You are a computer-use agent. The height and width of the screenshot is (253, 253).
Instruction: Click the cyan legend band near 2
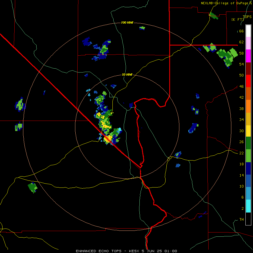pos(248,206)
